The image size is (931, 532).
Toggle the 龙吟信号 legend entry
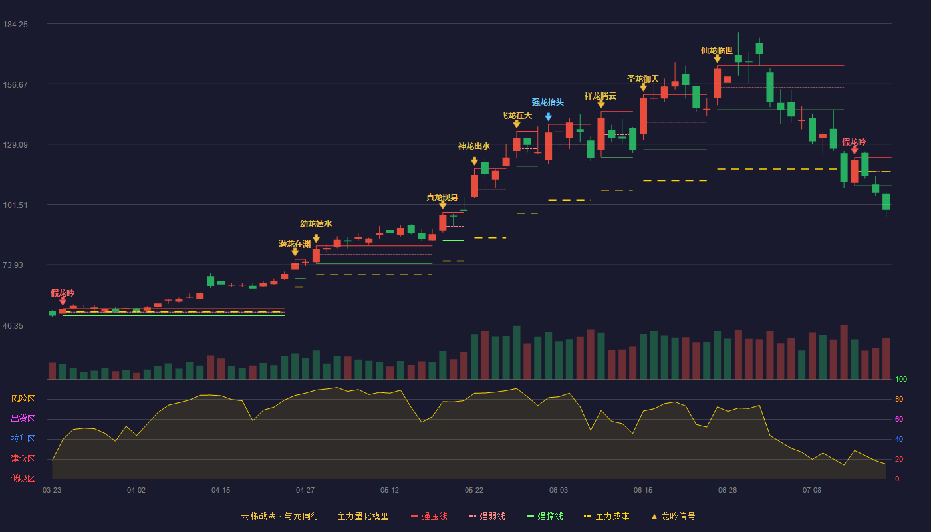point(673,516)
